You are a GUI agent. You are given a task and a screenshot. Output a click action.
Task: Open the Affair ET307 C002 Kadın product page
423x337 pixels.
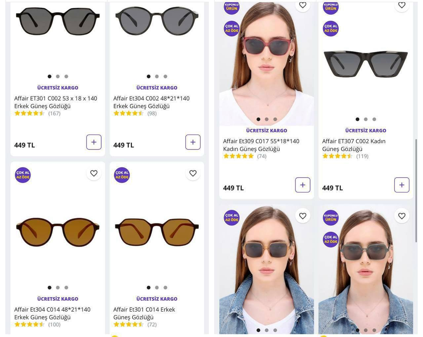[x=354, y=145]
